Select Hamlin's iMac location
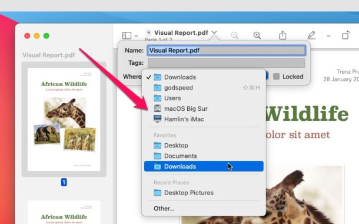 [x=204, y=119]
